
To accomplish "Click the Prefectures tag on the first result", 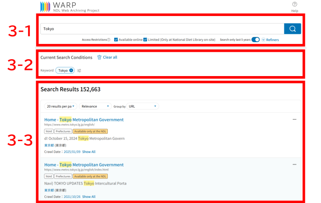I will pos(63,131).
